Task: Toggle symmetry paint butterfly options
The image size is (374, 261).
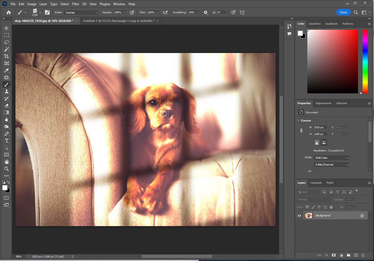Action: (x=242, y=12)
